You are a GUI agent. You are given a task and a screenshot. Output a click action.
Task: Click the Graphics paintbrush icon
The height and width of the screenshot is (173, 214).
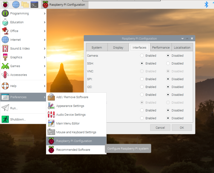click(5, 57)
